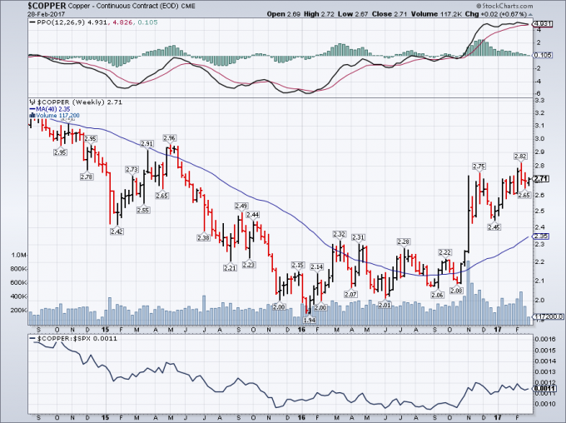Click the 2.49 high price label

coord(241,206)
